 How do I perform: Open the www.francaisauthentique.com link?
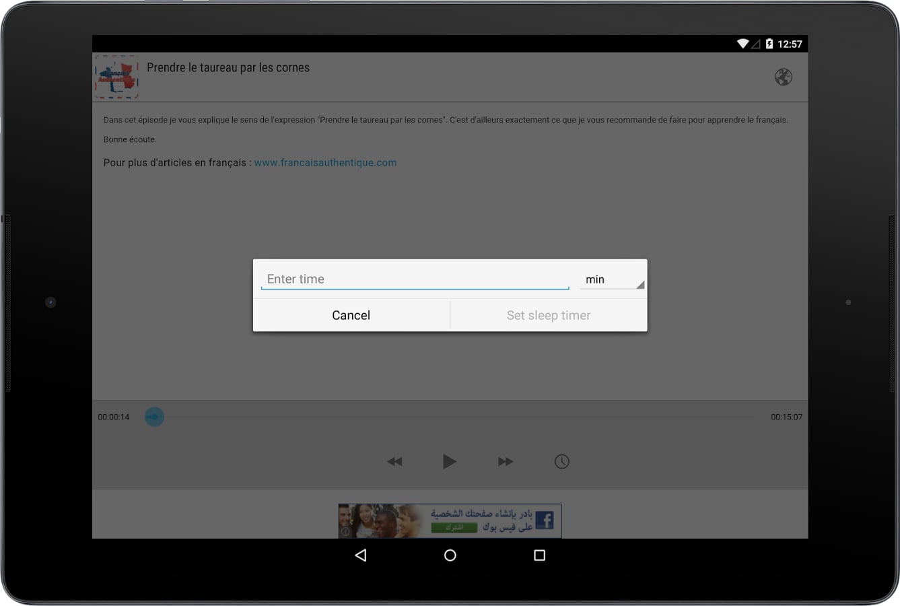tap(325, 162)
